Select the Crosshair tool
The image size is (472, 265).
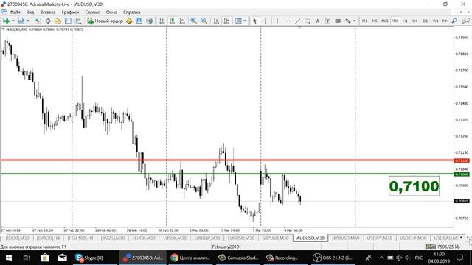click(x=265, y=21)
